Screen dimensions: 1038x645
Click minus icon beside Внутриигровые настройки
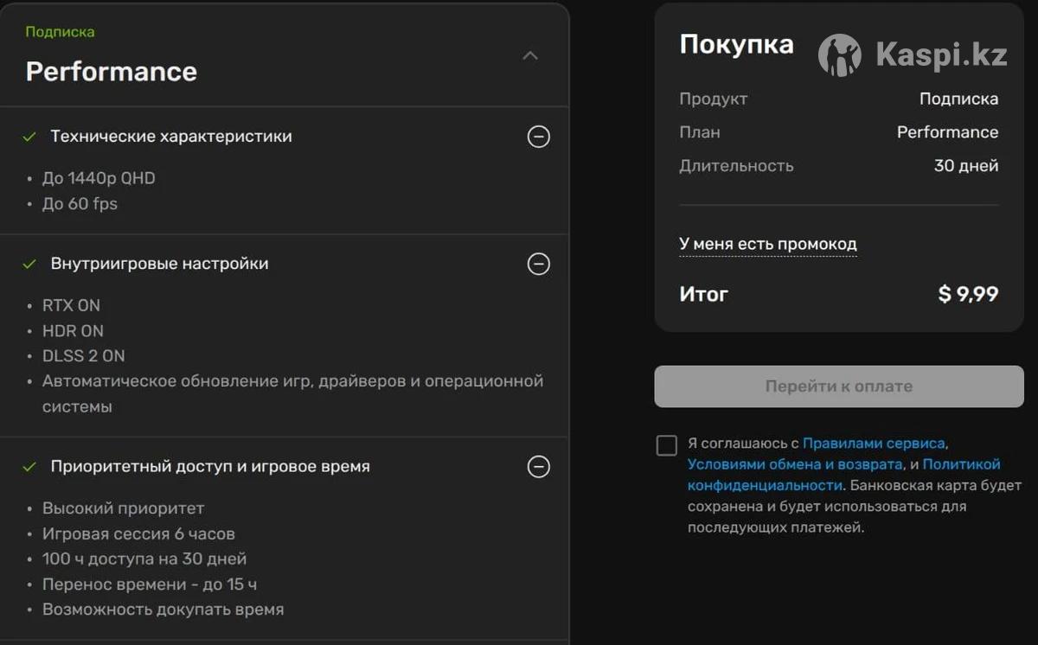(538, 264)
